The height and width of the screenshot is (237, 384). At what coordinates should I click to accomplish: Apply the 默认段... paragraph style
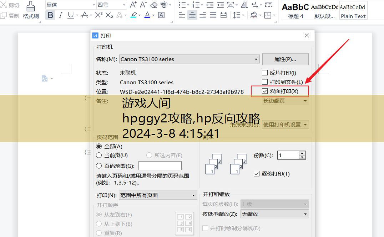[324, 11]
